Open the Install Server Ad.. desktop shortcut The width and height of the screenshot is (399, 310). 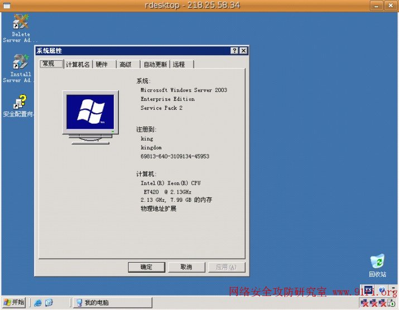point(20,68)
